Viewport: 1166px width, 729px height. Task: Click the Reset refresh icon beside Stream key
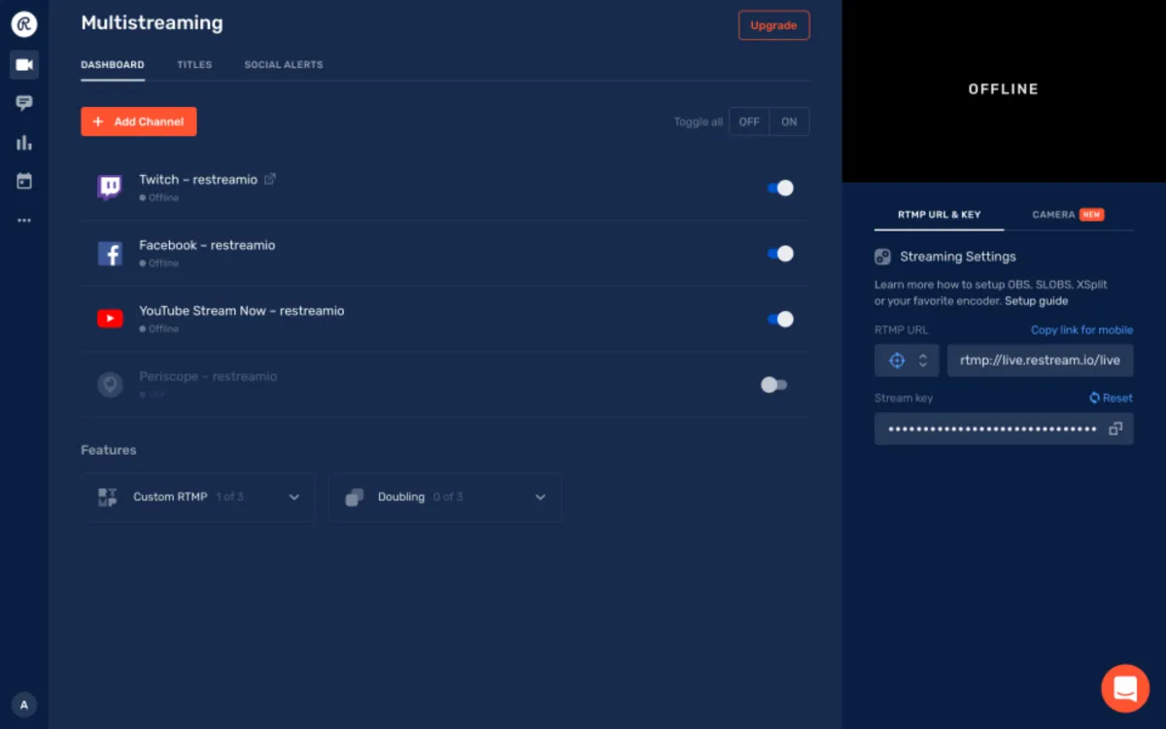coord(1094,398)
